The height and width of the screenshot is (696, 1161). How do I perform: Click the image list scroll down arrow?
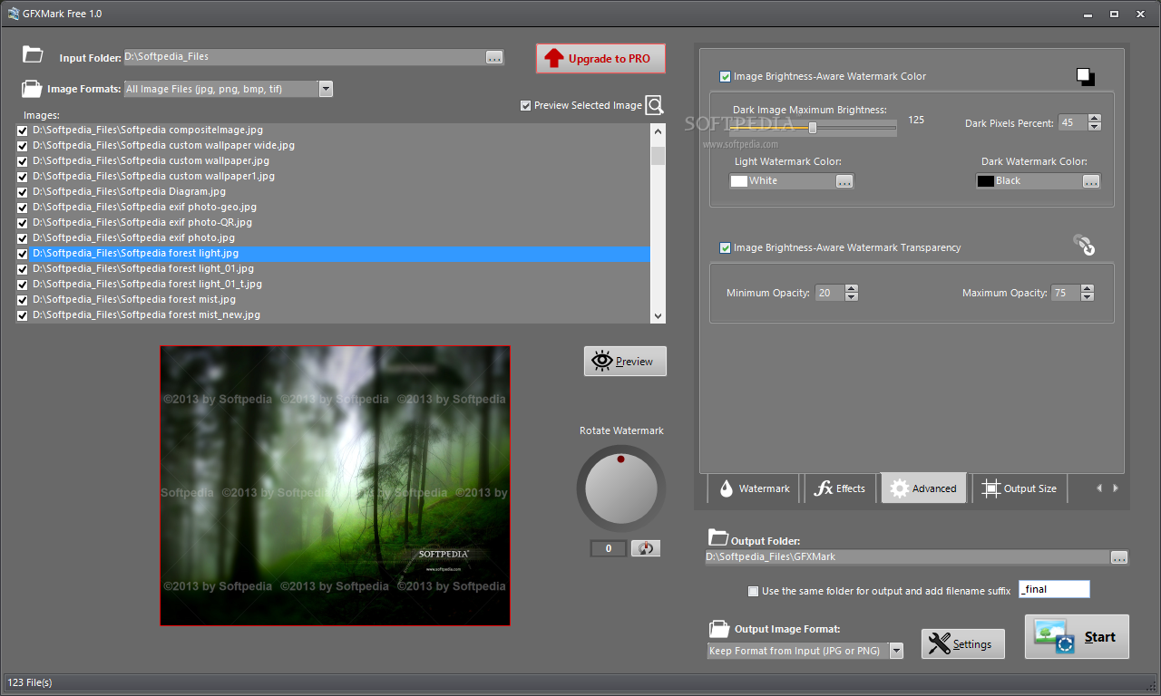[659, 315]
